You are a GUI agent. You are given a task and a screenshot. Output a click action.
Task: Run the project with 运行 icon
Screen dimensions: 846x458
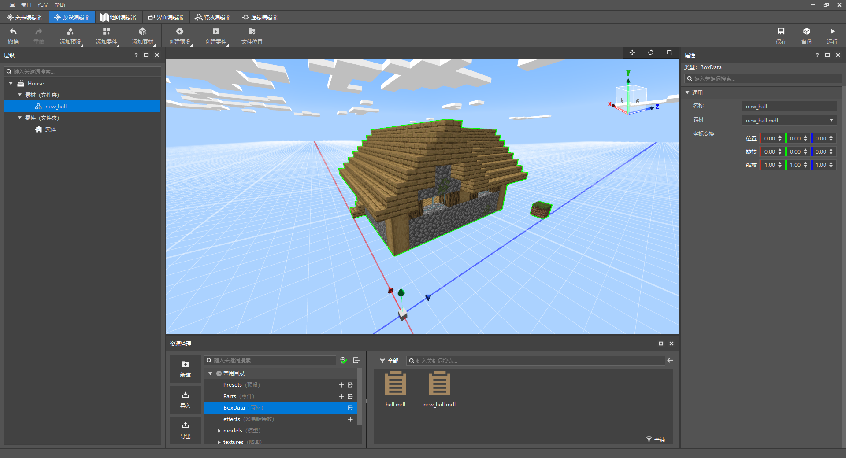coord(832,32)
